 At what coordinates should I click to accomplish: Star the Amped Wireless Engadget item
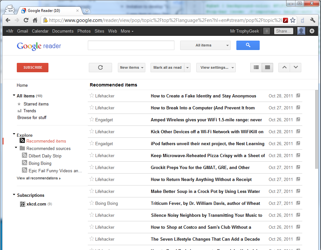pos(92,119)
